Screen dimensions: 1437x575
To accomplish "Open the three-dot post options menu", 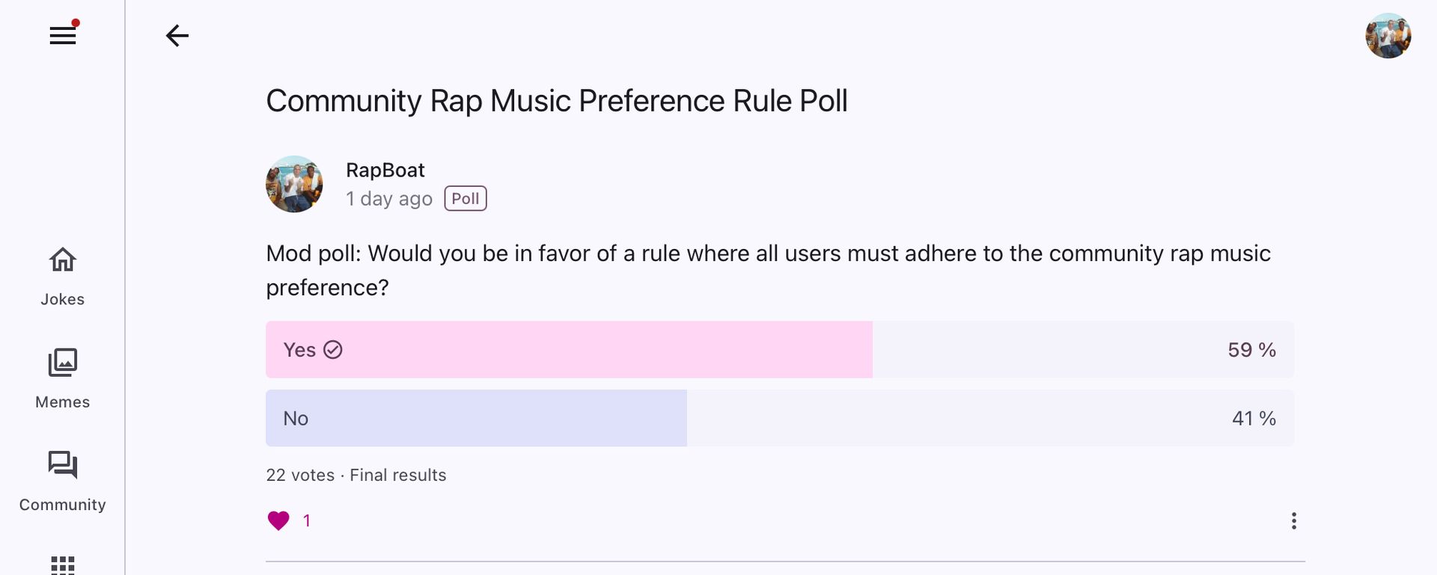I will 1293,520.
